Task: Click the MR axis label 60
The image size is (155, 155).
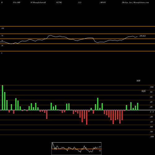Action: 151,97
